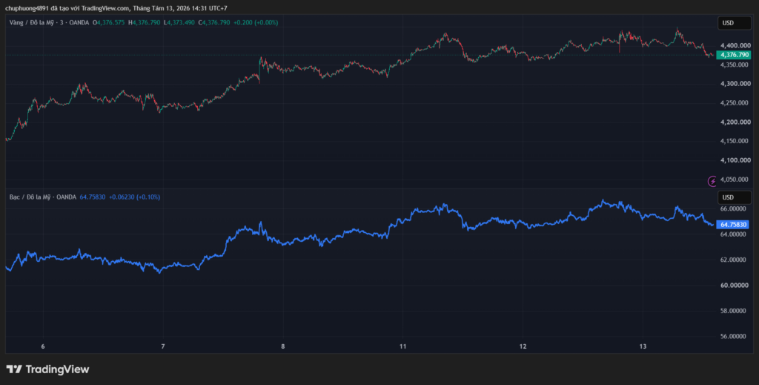Screen dimensions: 759x385
Task: Open the USD currency selector on silver pane
Action: pyautogui.click(x=734, y=197)
